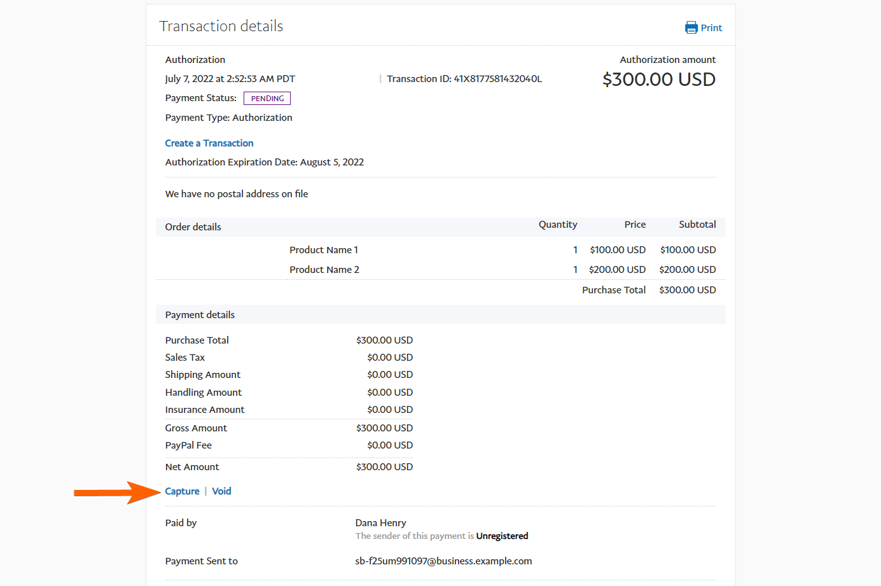The width and height of the screenshot is (881, 586).
Task: Click the Subtotal column header
Action: coord(697,225)
